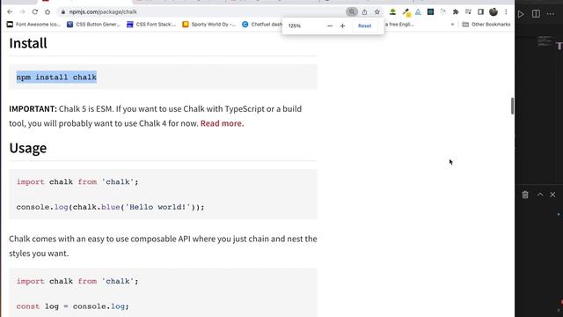Click the page vertical scrollbar thumb
The width and height of the screenshot is (563, 317).
click(512, 106)
